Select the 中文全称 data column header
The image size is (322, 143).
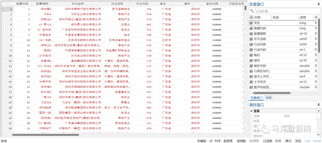pyautogui.click(x=78, y=4)
